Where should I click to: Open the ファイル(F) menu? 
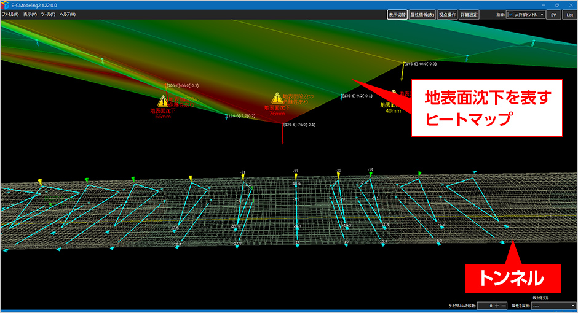10,14
